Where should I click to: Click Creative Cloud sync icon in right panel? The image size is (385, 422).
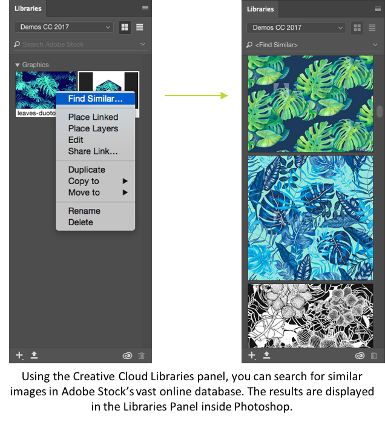click(360, 356)
